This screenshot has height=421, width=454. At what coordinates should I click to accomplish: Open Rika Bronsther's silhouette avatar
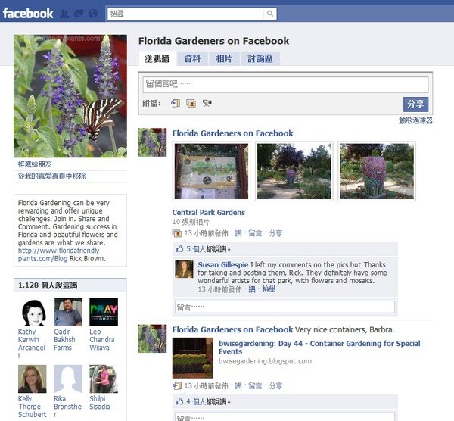click(x=68, y=379)
